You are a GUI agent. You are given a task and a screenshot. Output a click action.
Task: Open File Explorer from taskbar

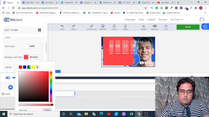point(86,114)
